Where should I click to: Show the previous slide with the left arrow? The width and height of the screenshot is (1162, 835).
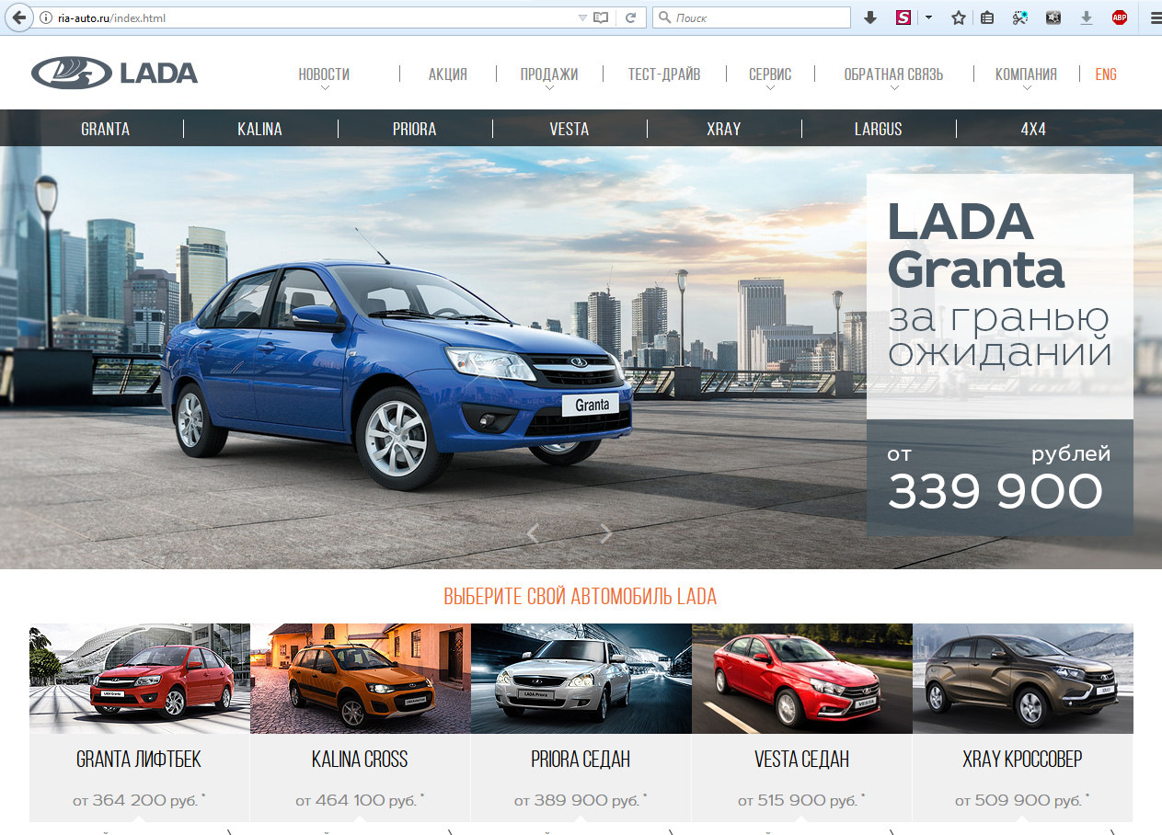533,533
